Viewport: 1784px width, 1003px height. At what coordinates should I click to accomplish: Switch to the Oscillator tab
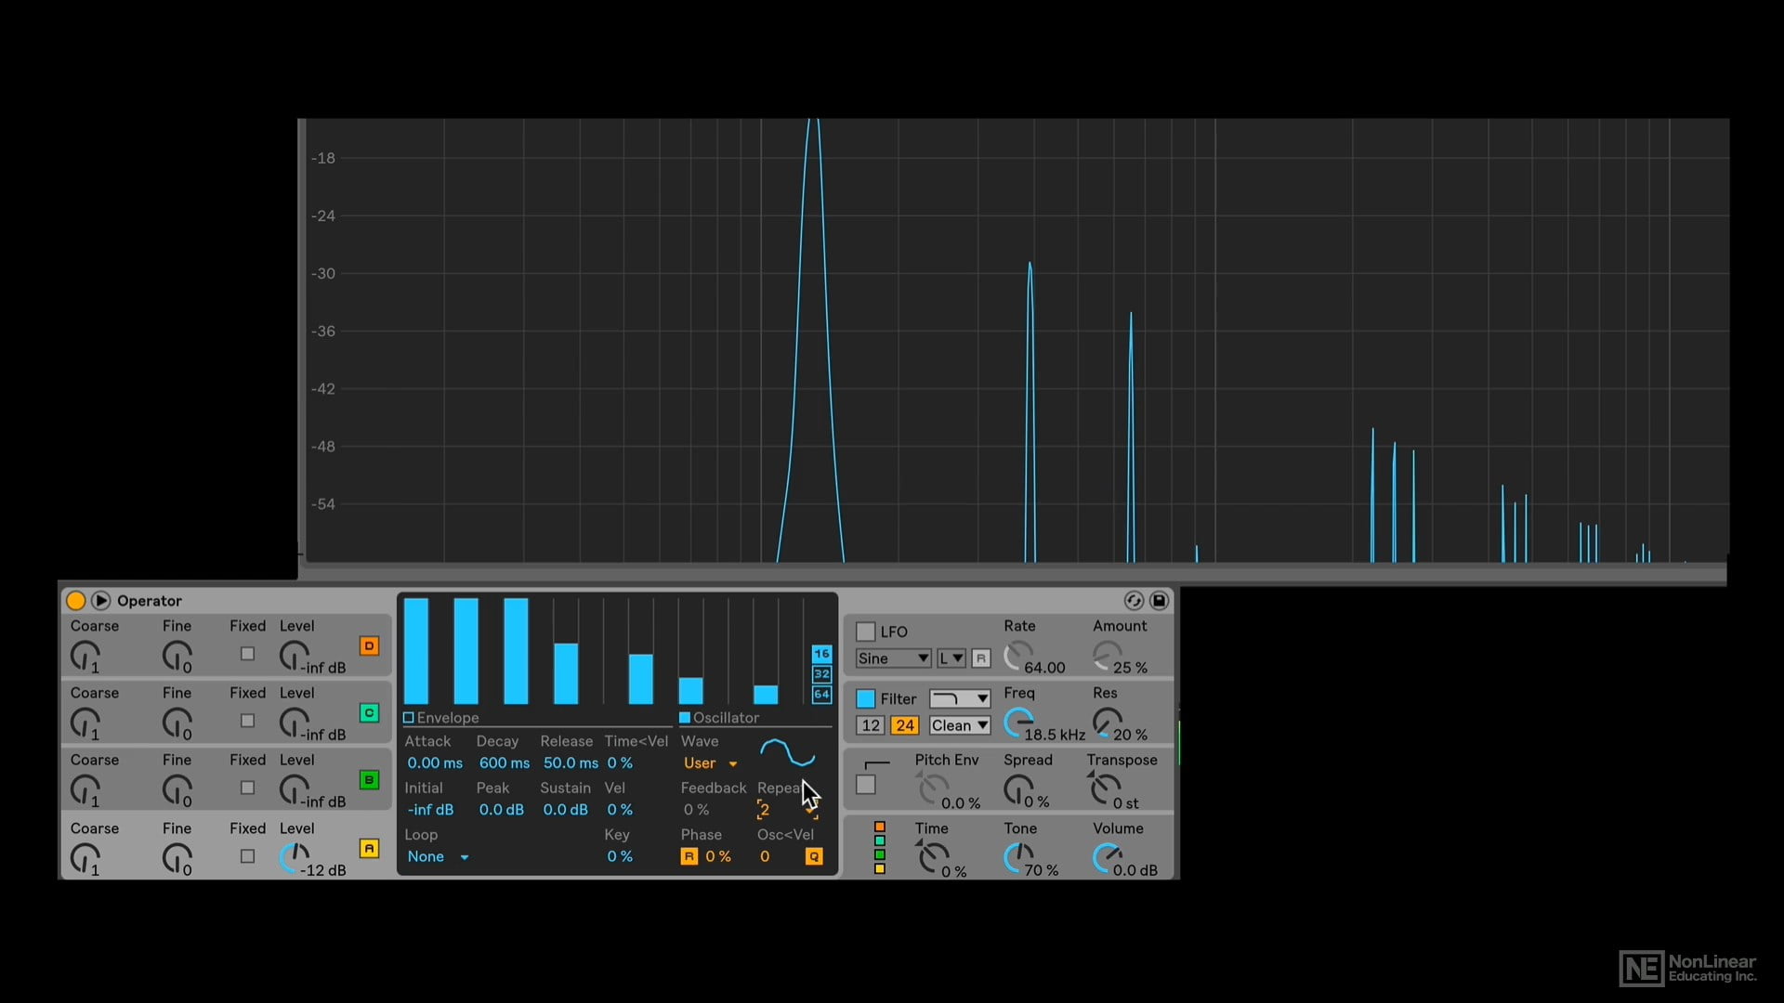pyautogui.click(x=719, y=718)
